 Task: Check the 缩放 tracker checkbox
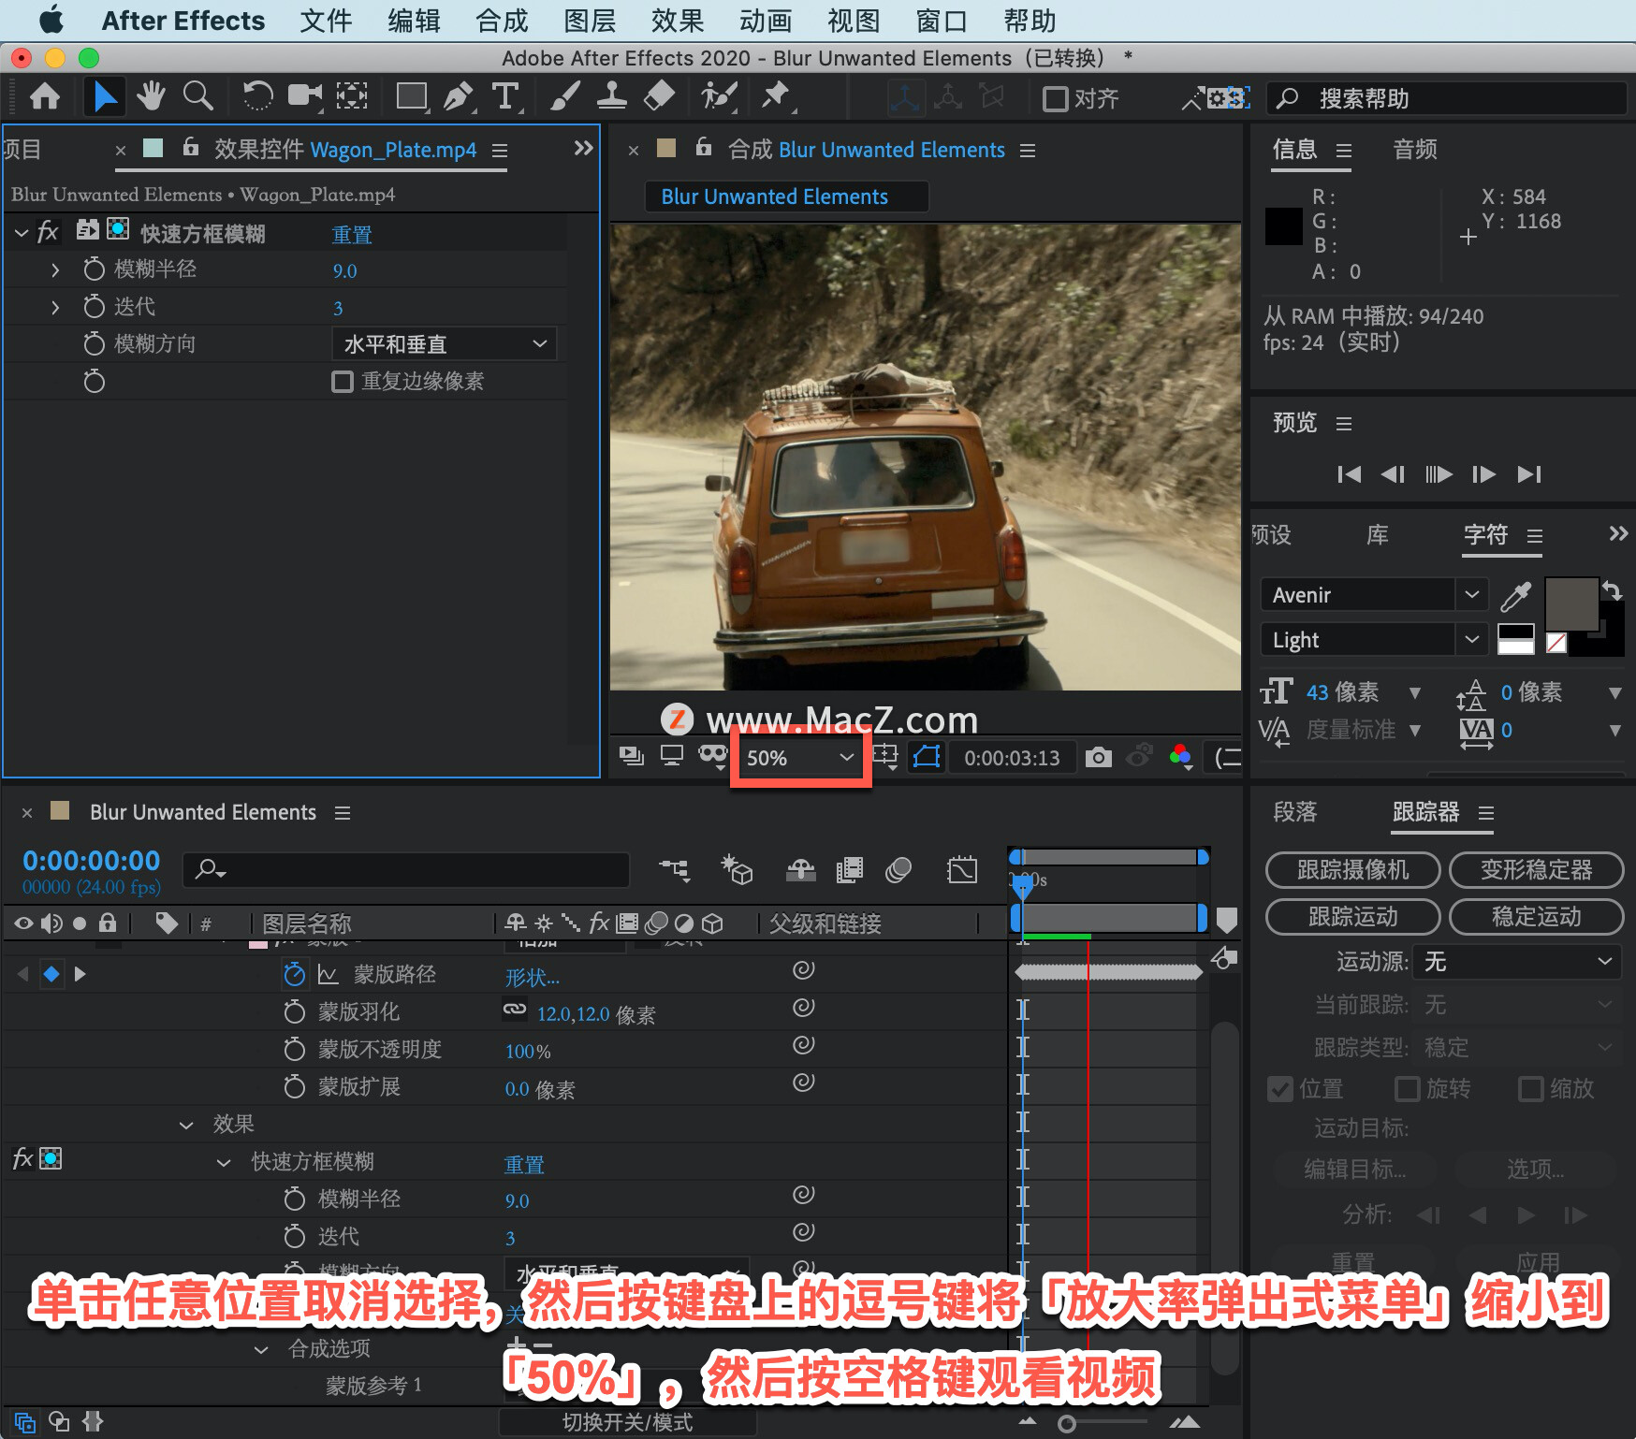[x=1531, y=1089]
